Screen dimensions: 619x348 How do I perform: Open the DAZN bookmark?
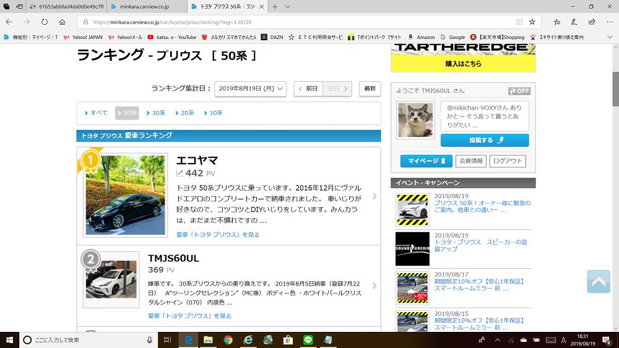(x=272, y=37)
